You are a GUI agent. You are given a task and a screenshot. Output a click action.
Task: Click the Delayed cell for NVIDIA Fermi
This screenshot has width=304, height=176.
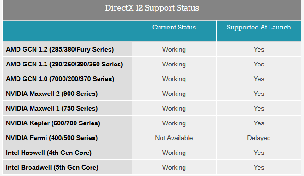(259, 138)
